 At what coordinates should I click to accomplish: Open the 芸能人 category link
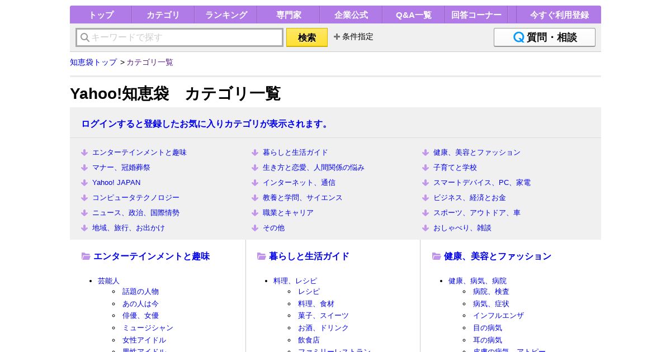108,280
